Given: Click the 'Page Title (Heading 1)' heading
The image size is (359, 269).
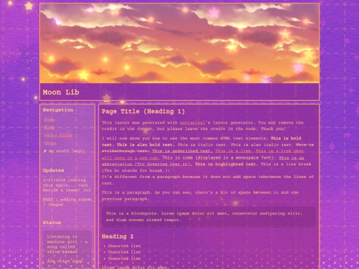Looking at the screenshot, I should pyautogui.click(x=143, y=112).
